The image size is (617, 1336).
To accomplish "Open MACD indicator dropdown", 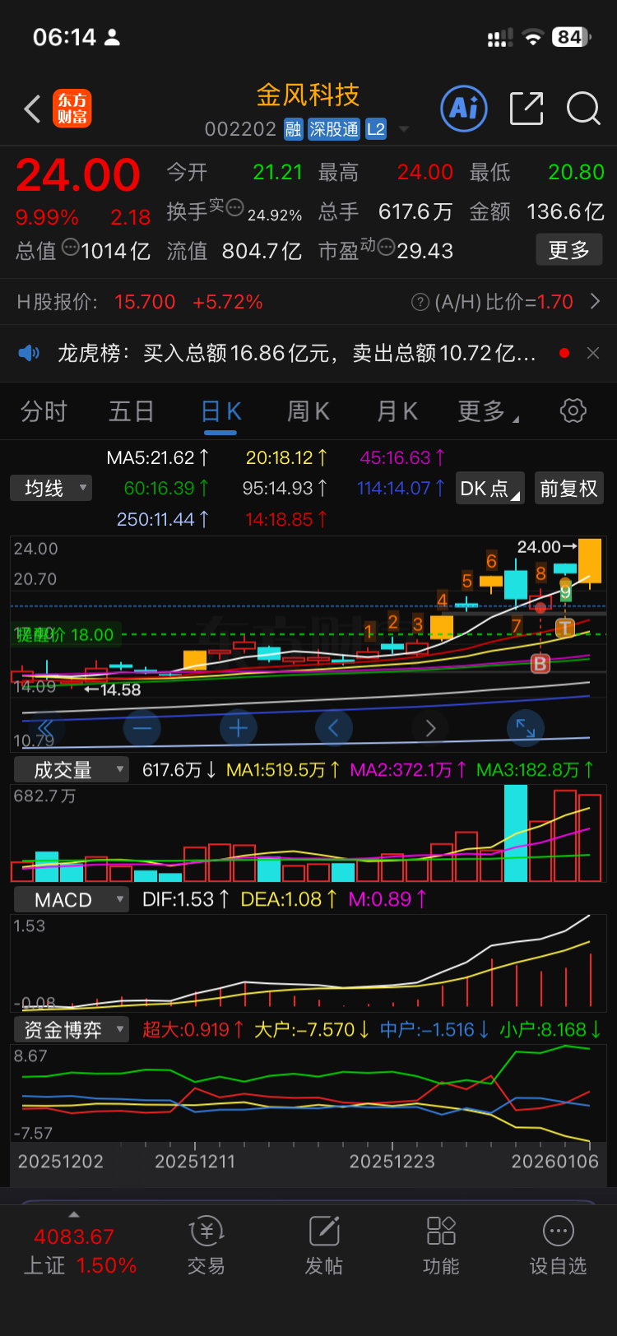I will coord(71,899).
